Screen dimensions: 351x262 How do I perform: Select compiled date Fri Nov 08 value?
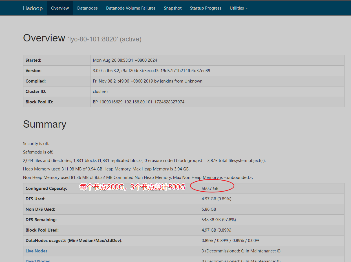tap(147, 81)
